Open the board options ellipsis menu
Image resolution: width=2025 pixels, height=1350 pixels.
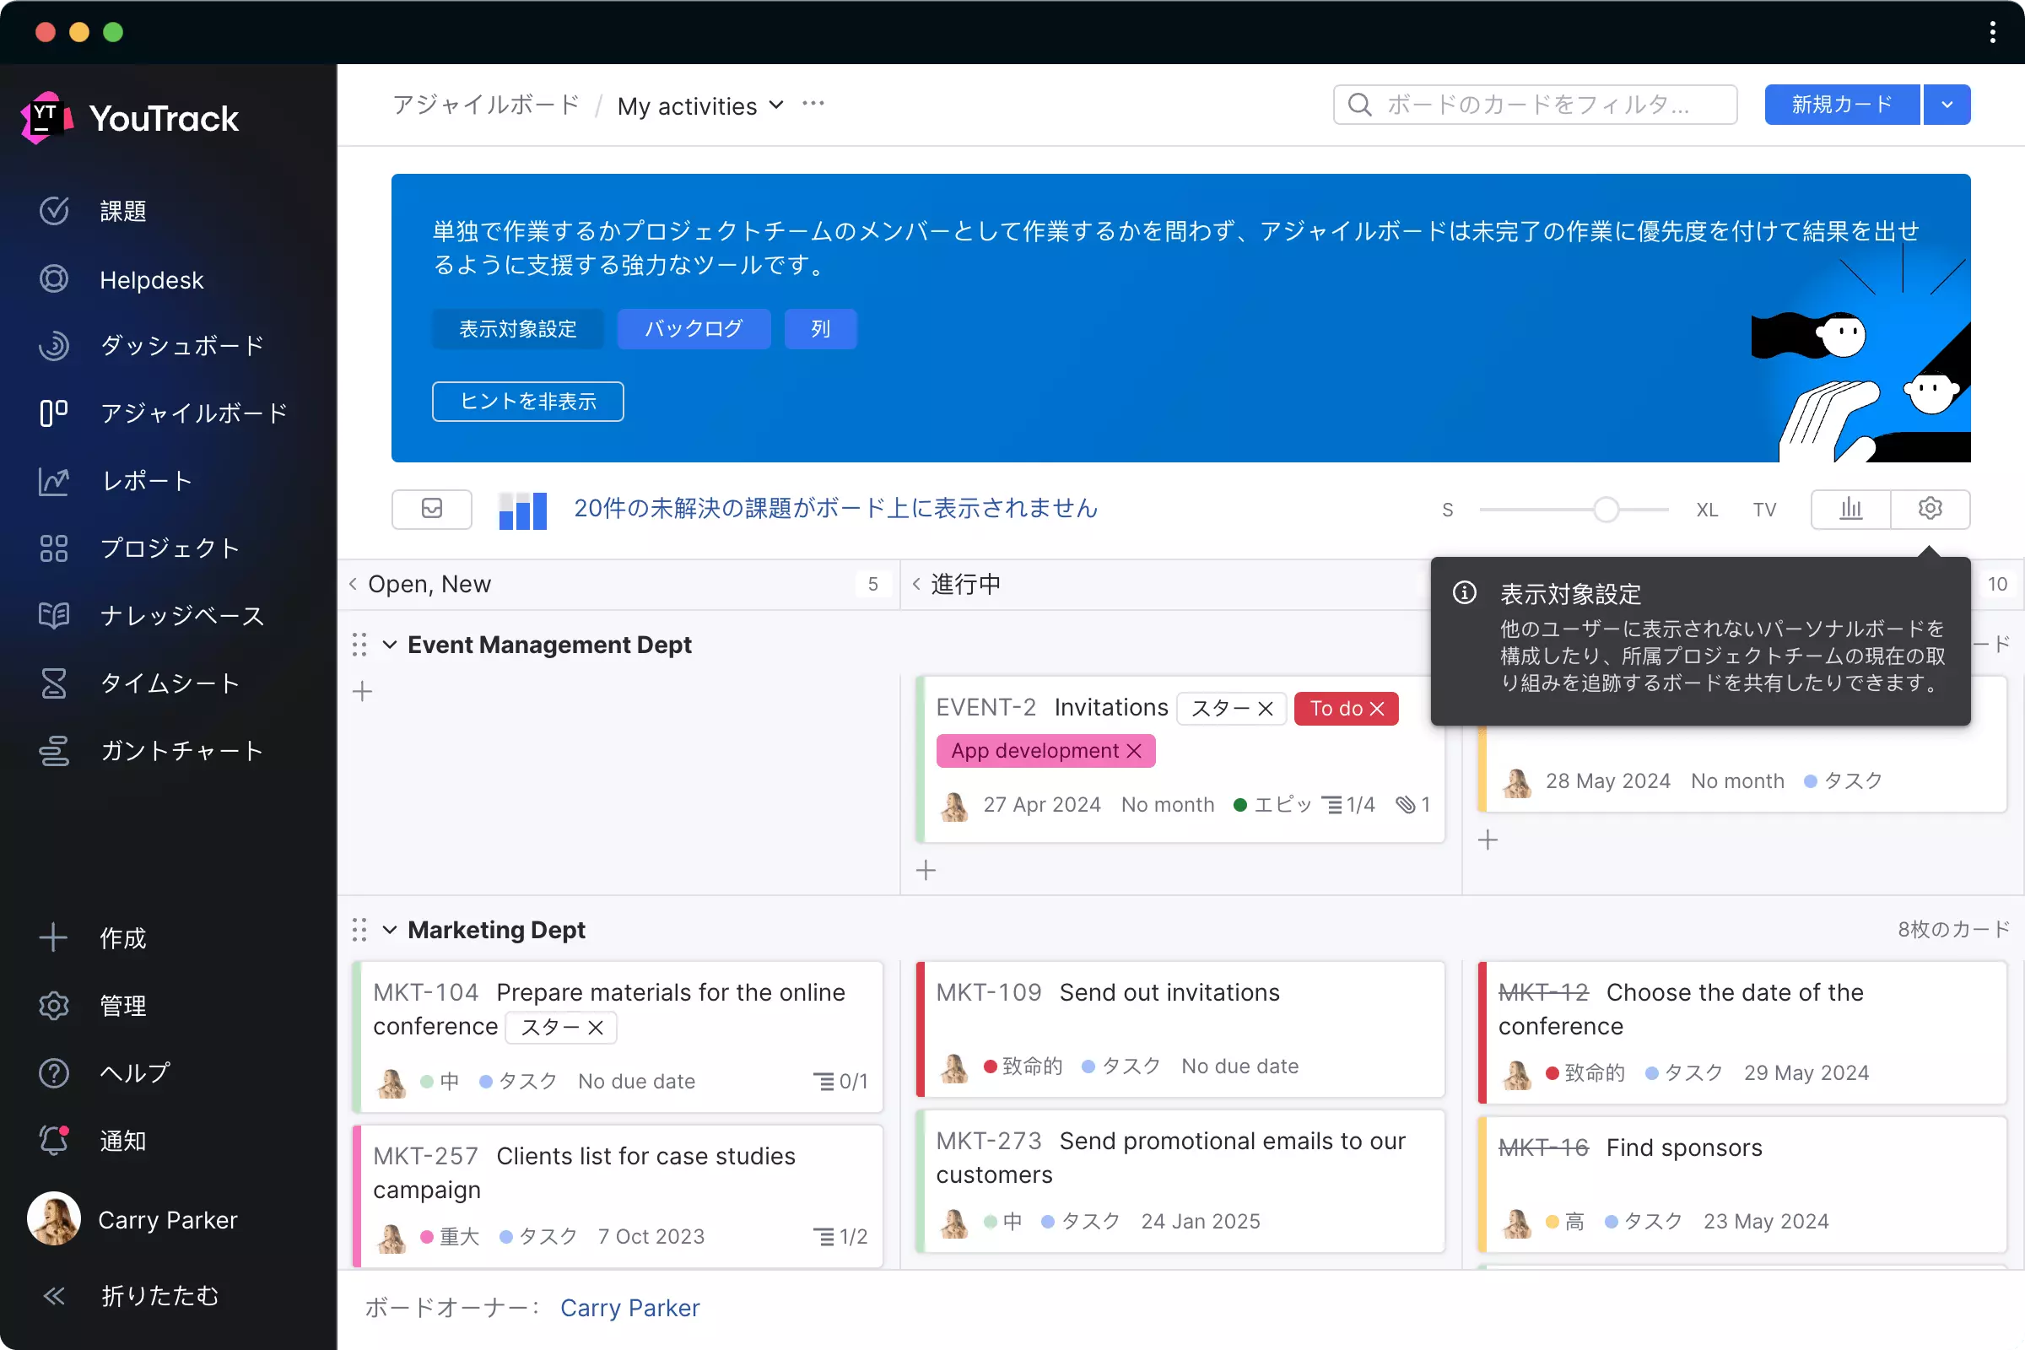coord(812,103)
